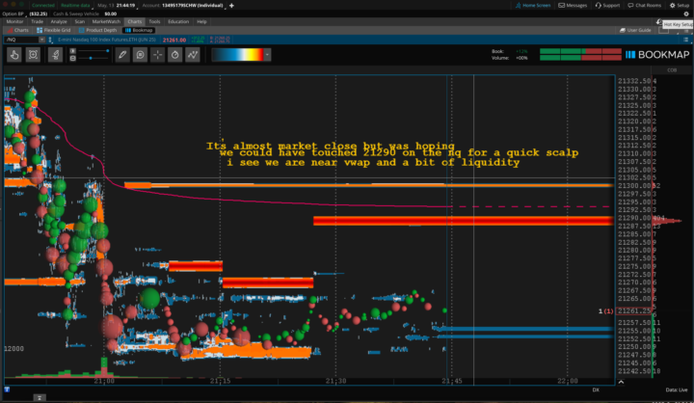
Task: Open the Flexible Grid sub-tab
Action: click(x=54, y=30)
